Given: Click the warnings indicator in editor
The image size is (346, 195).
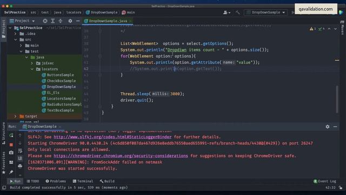Looking at the screenshot, I should pyautogui.click(x=312, y=29).
